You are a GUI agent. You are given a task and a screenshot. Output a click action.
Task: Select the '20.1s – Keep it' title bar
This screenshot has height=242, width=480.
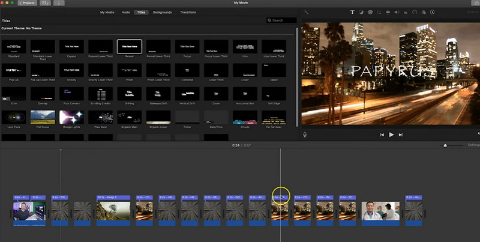click(113, 198)
